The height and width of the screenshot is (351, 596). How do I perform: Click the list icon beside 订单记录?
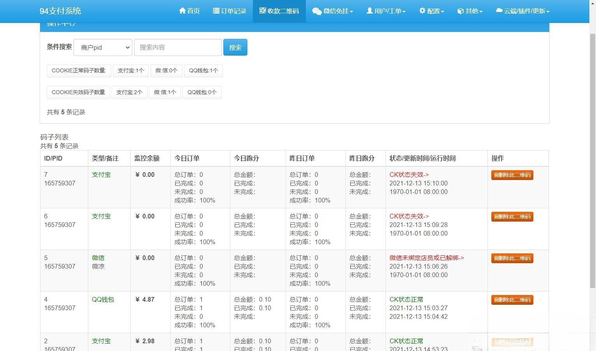[216, 11]
